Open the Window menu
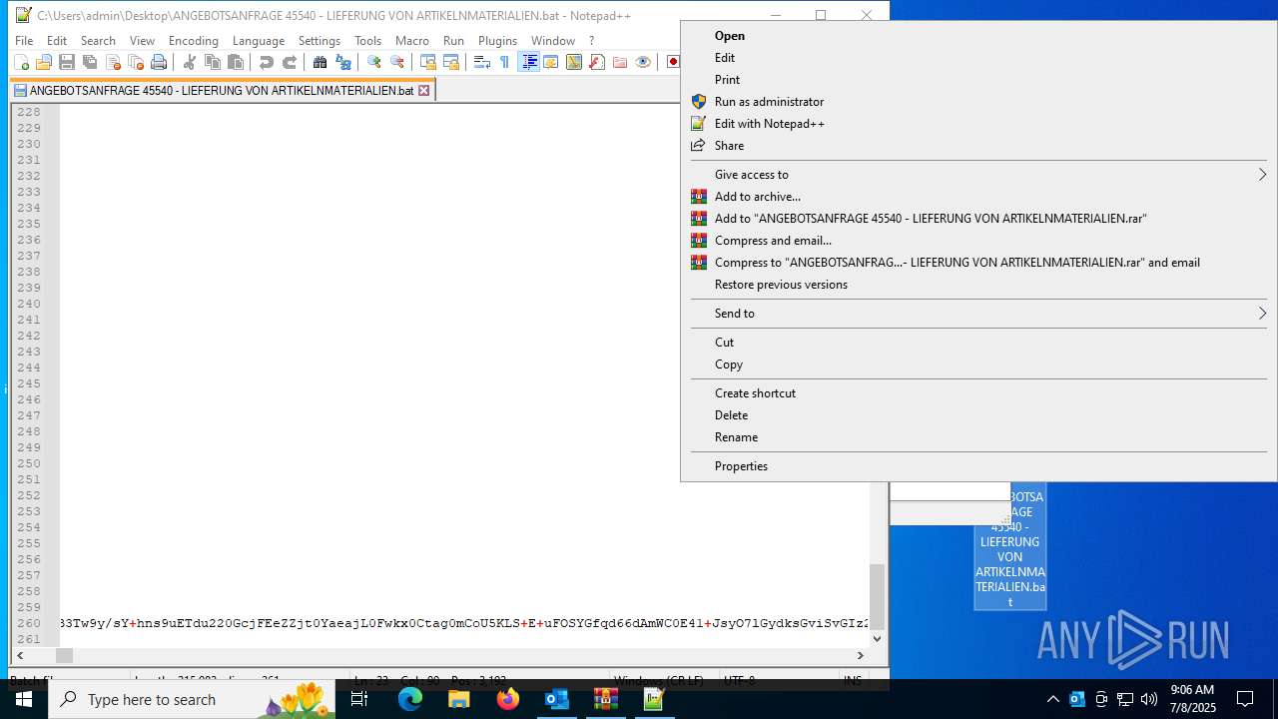 [553, 41]
